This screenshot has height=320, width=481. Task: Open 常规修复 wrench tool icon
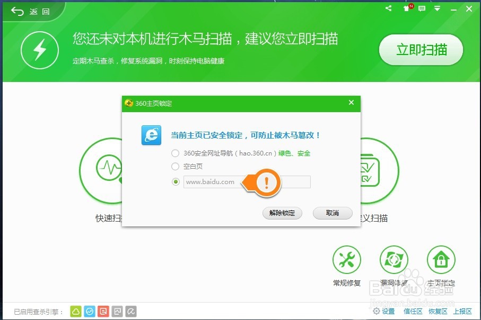point(347,260)
